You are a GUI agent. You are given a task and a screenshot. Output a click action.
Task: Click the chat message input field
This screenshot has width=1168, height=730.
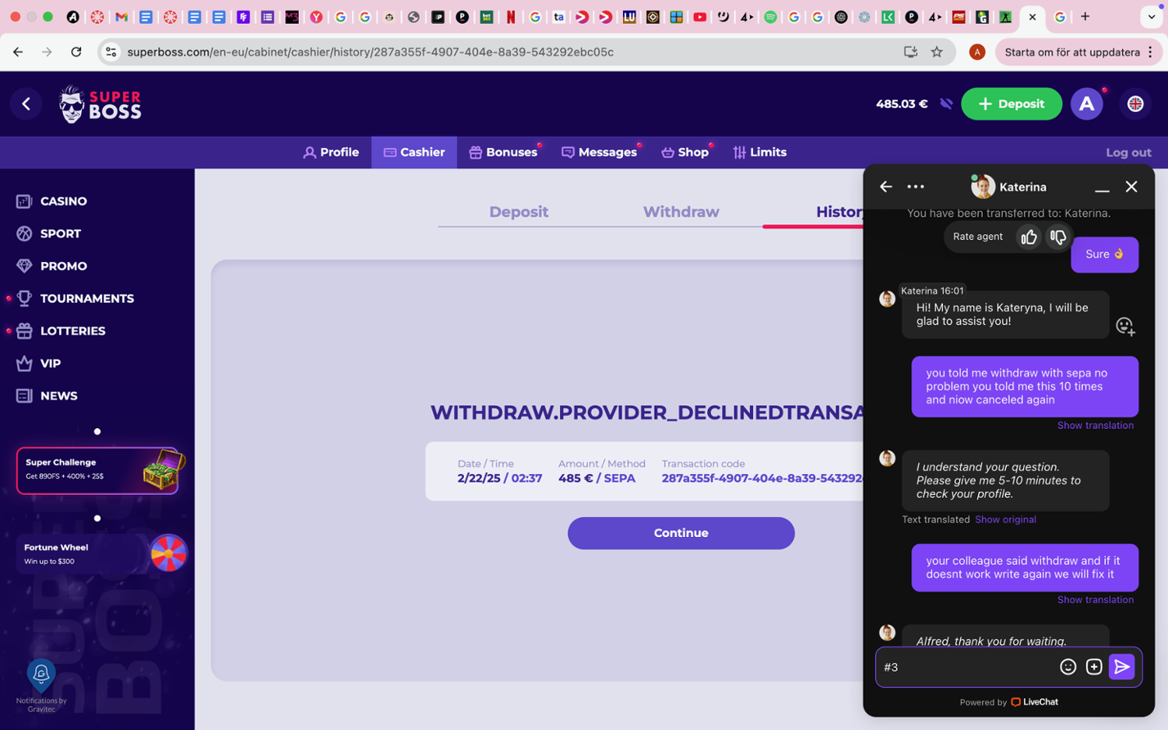[x=966, y=667]
